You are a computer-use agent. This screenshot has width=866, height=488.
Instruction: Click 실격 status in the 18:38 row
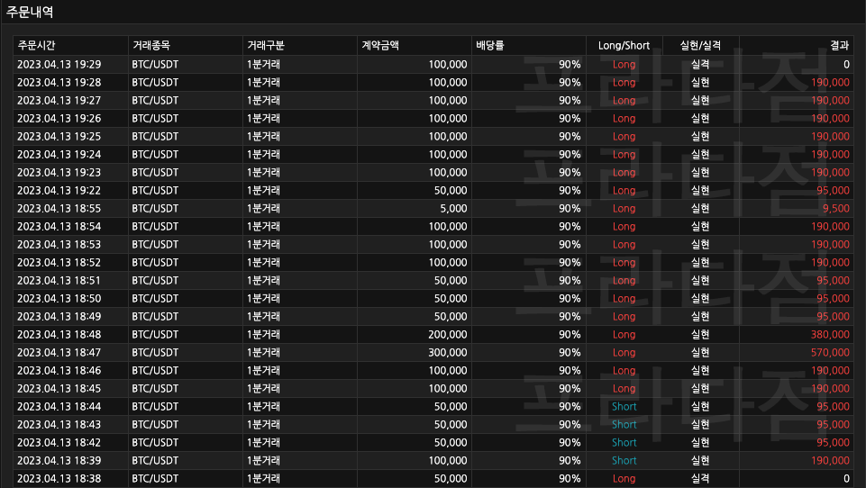700,479
